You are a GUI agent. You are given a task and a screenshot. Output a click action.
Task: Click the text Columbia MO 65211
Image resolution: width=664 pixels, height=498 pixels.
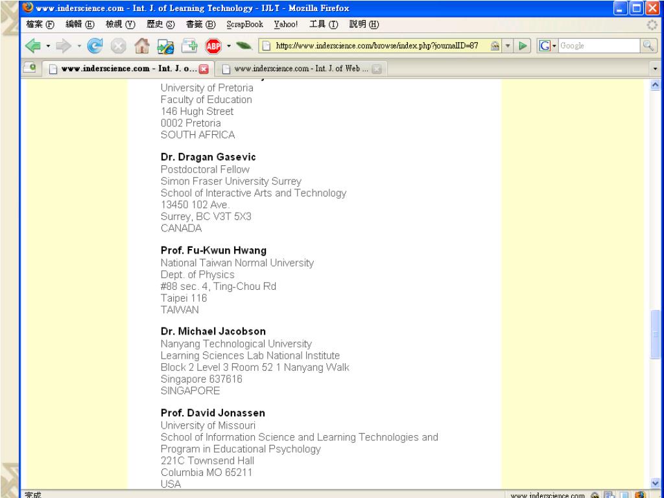point(206,473)
